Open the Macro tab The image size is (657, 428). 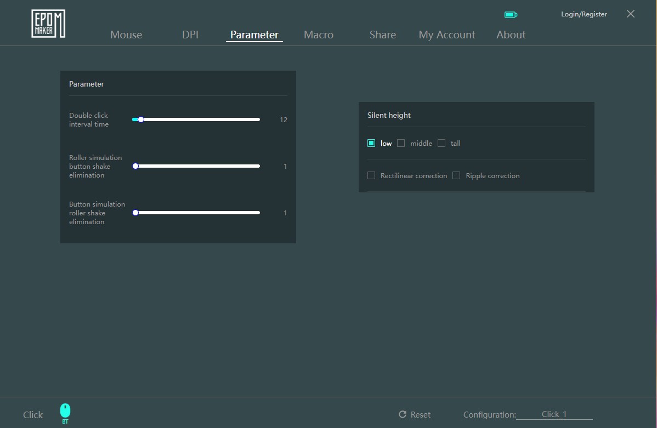tap(319, 35)
